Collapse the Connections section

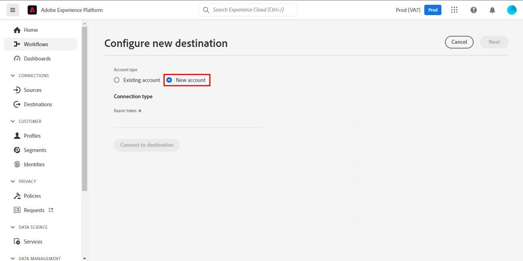(12, 76)
